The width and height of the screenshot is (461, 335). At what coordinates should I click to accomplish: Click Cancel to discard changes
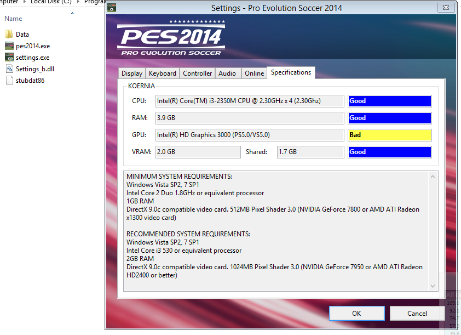coord(417,313)
